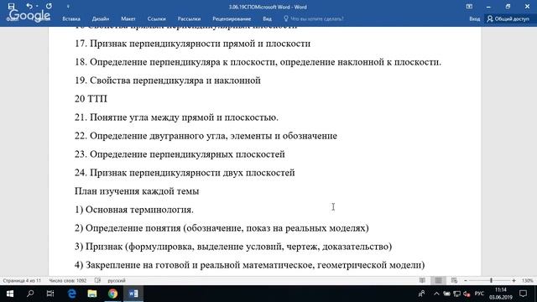Open the Action Center notifications icon
The height and width of the screenshot is (302, 537).
(x=523, y=294)
